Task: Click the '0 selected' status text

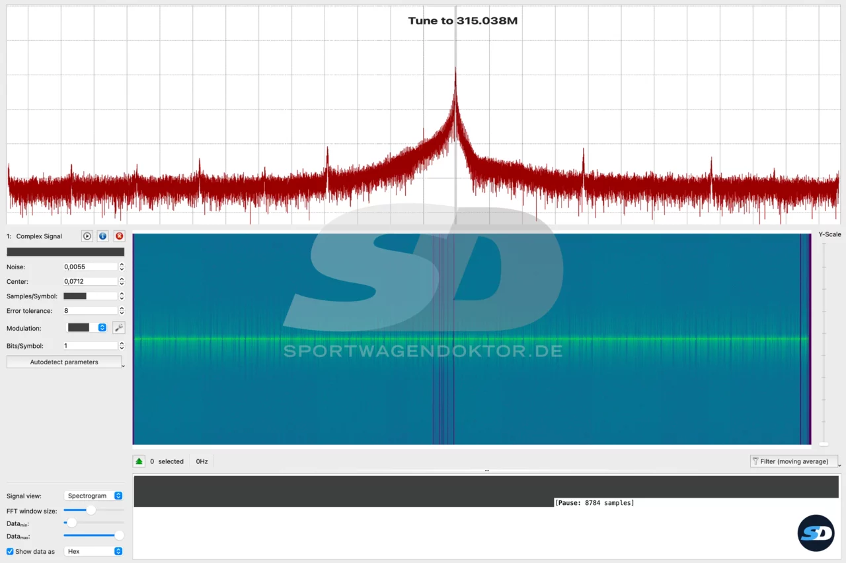Action: pos(167,461)
